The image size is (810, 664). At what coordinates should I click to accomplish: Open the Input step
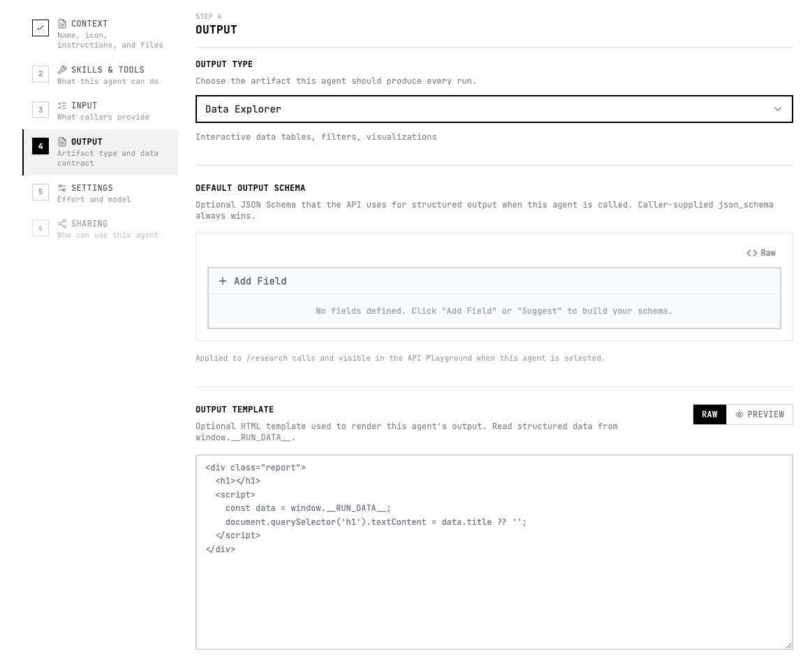101,110
